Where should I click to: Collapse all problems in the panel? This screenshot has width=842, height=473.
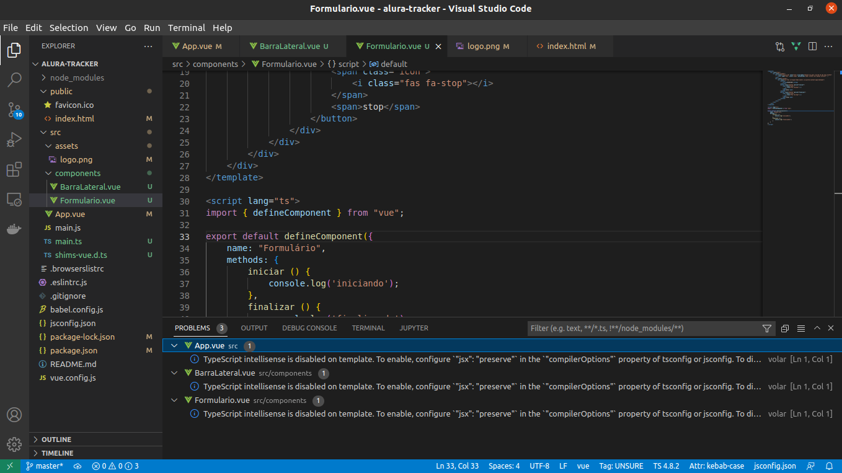[785, 329]
